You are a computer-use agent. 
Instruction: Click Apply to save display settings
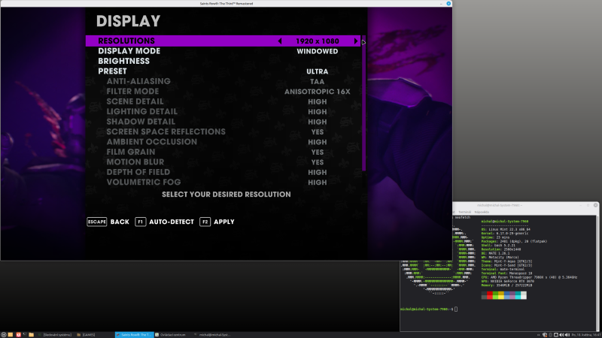223,222
